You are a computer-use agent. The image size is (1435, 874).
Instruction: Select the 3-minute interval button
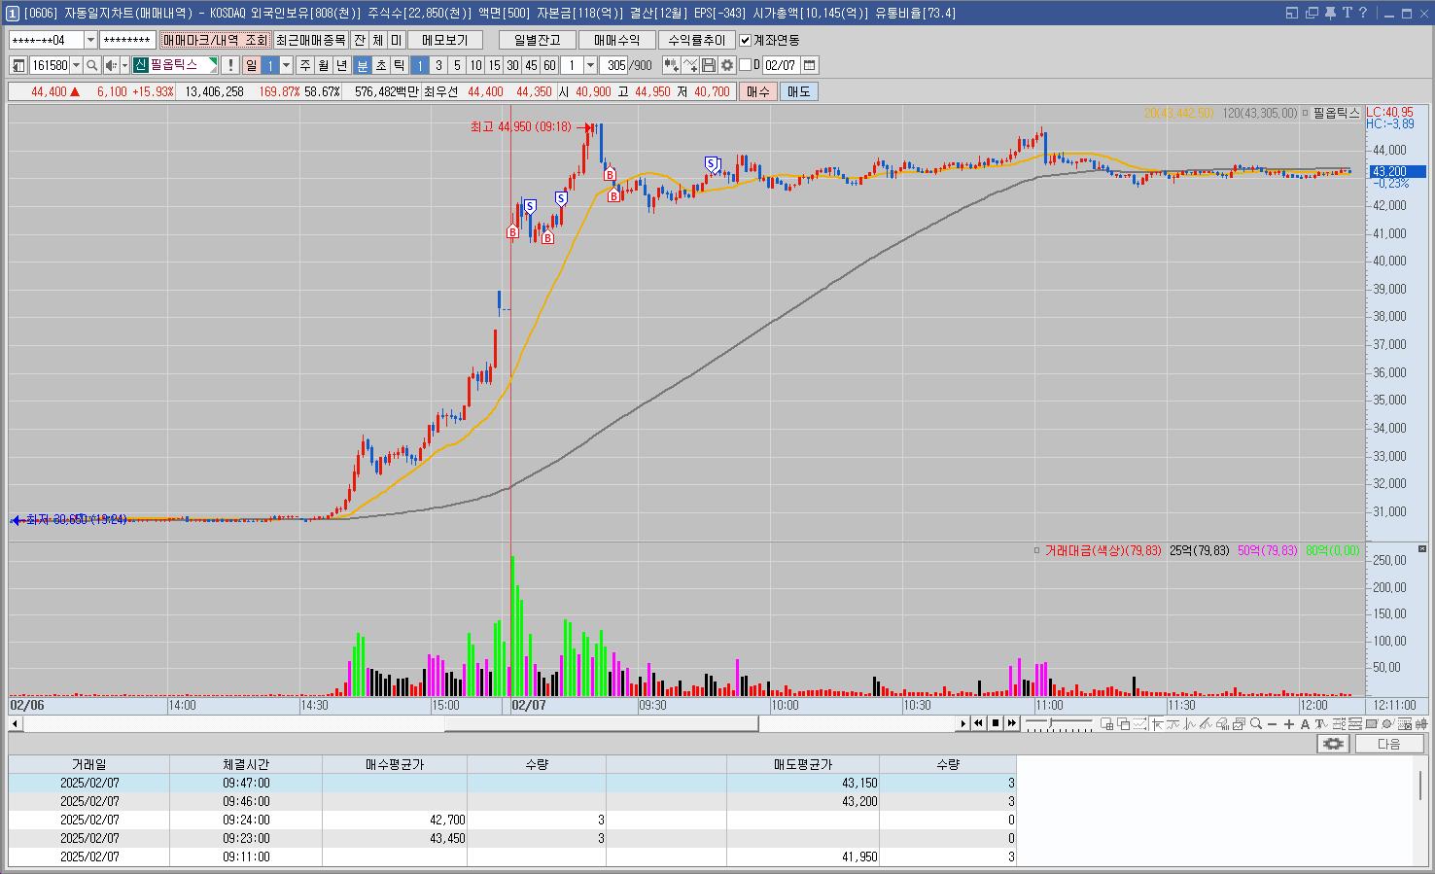click(x=438, y=65)
